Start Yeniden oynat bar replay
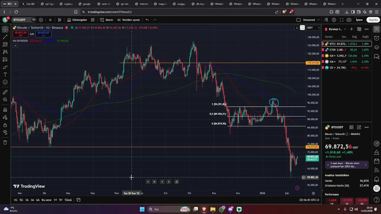Image resolution: width=381 pixels, height=214 pixels. tap(128, 20)
